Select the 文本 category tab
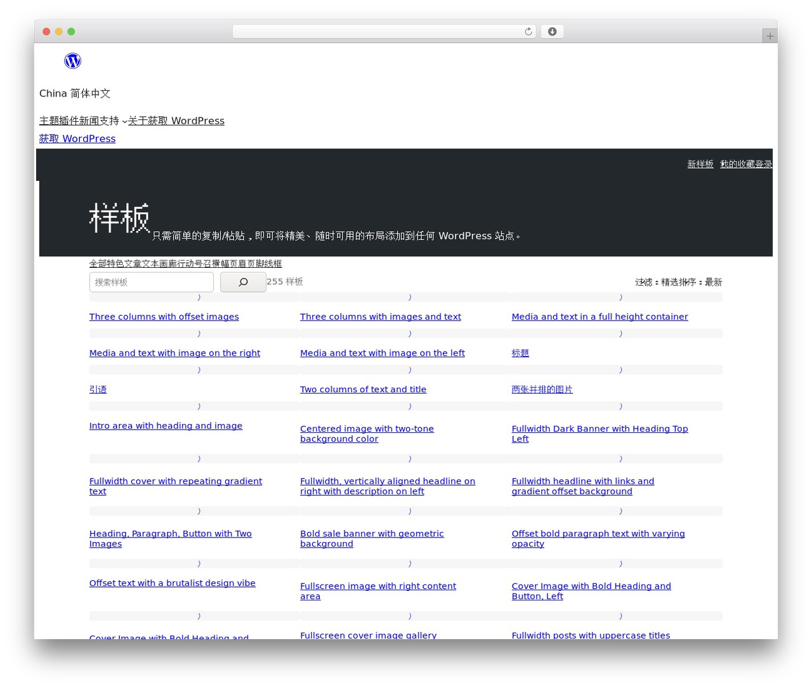The image size is (812, 688). [x=150, y=264]
